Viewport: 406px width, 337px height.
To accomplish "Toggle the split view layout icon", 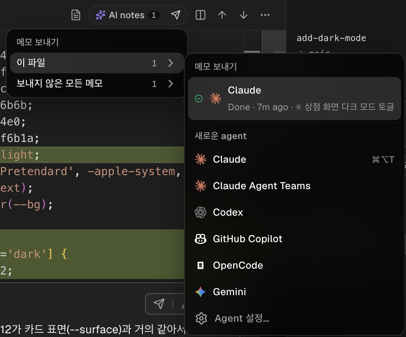I will coord(201,15).
